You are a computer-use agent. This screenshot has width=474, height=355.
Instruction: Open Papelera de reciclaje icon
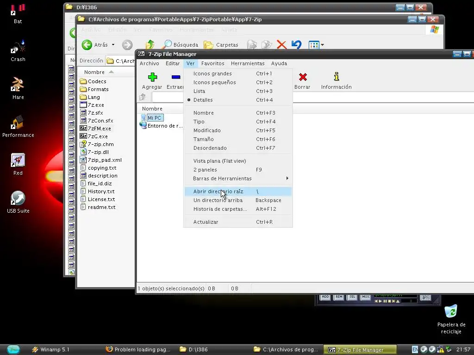[451, 319]
